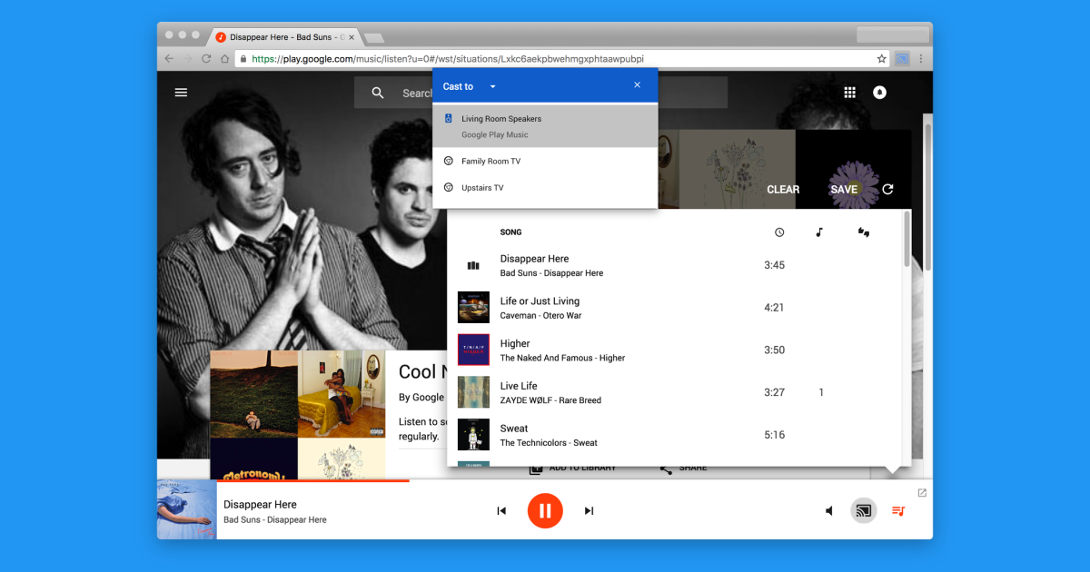Click the refresh icon beside SAVE
The height and width of the screenshot is (572, 1090).
[x=887, y=189]
